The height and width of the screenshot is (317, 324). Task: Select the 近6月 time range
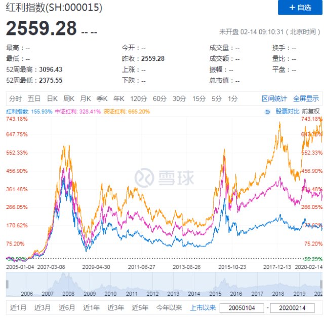(67, 307)
